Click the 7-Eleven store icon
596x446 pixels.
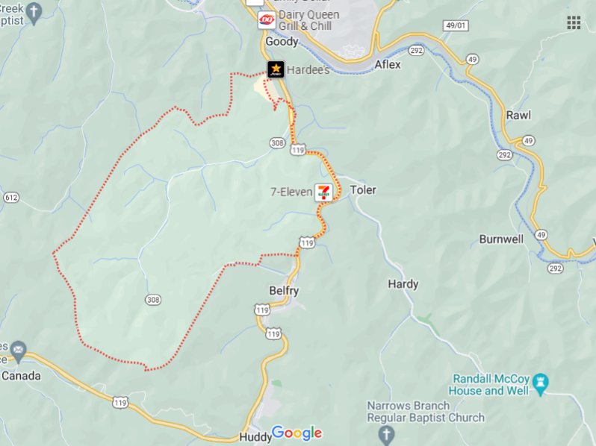(324, 192)
